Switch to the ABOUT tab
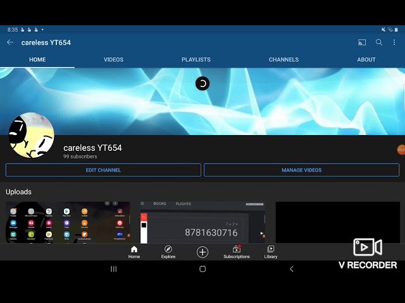 (x=366, y=59)
